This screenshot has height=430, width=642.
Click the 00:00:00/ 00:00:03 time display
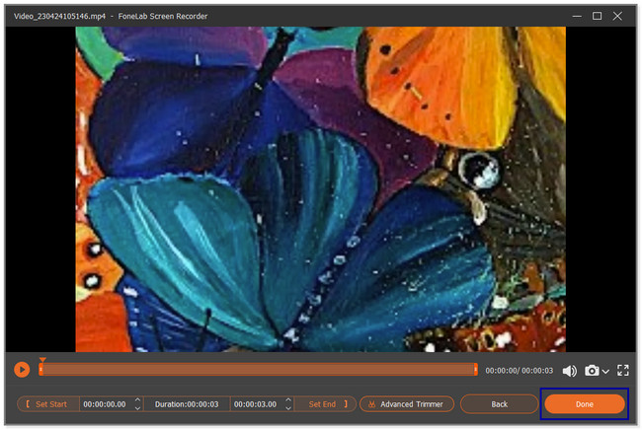point(519,371)
